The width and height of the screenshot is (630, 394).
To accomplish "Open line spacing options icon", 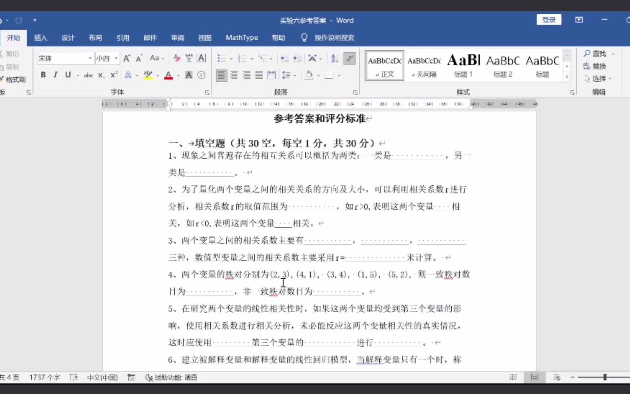I will coord(286,75).
